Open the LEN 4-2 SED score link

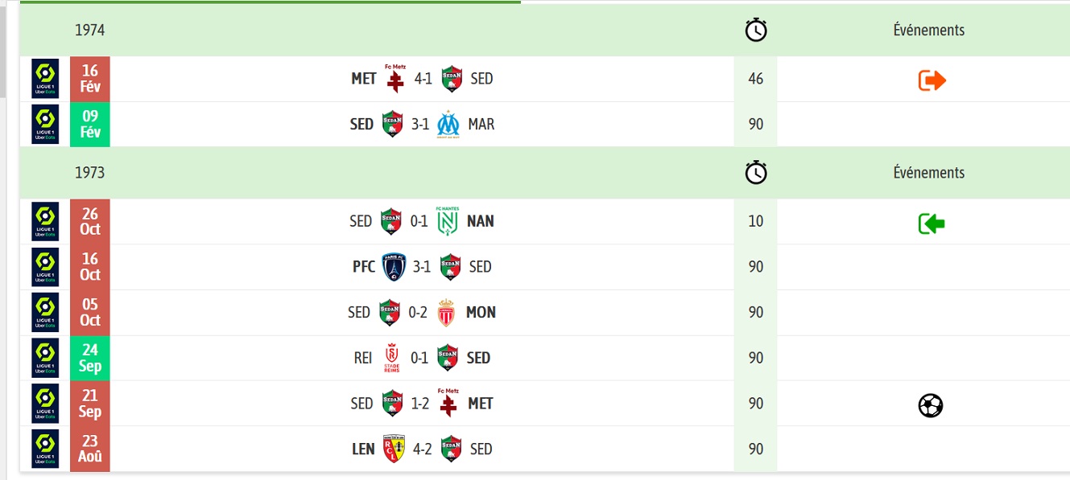(x=423, y=449)
